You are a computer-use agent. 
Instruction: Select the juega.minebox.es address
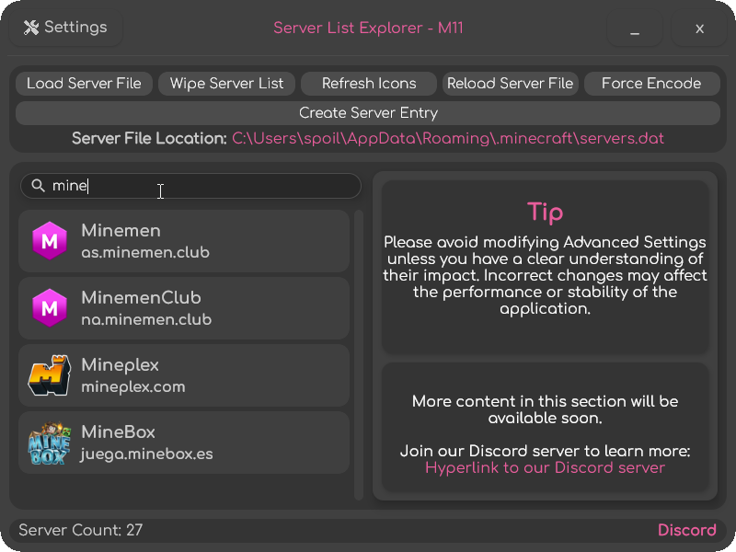click(146, 454)
